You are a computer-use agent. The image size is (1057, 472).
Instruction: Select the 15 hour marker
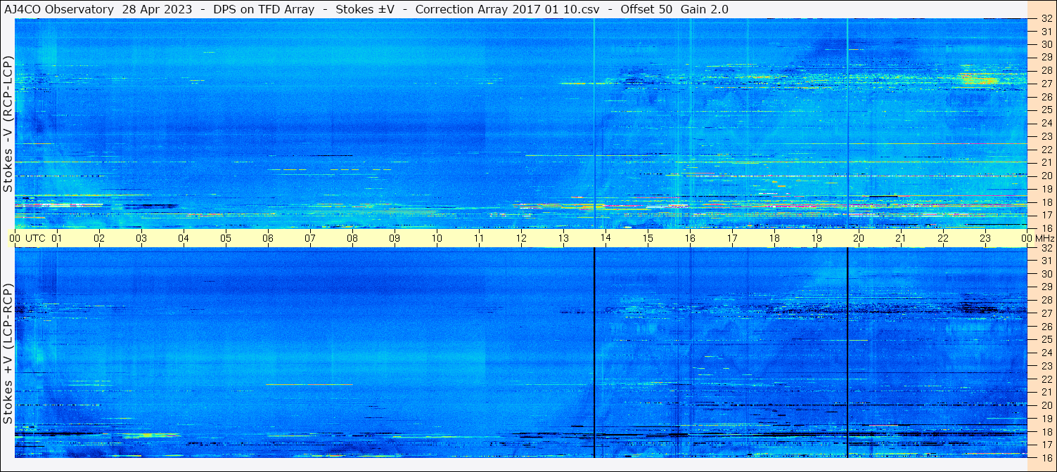click(x=648, y=238)
